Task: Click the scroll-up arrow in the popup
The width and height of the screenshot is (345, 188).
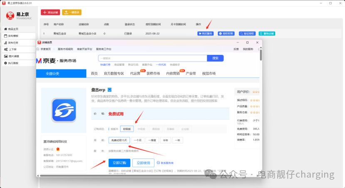Action: click(x=261, y=47)
